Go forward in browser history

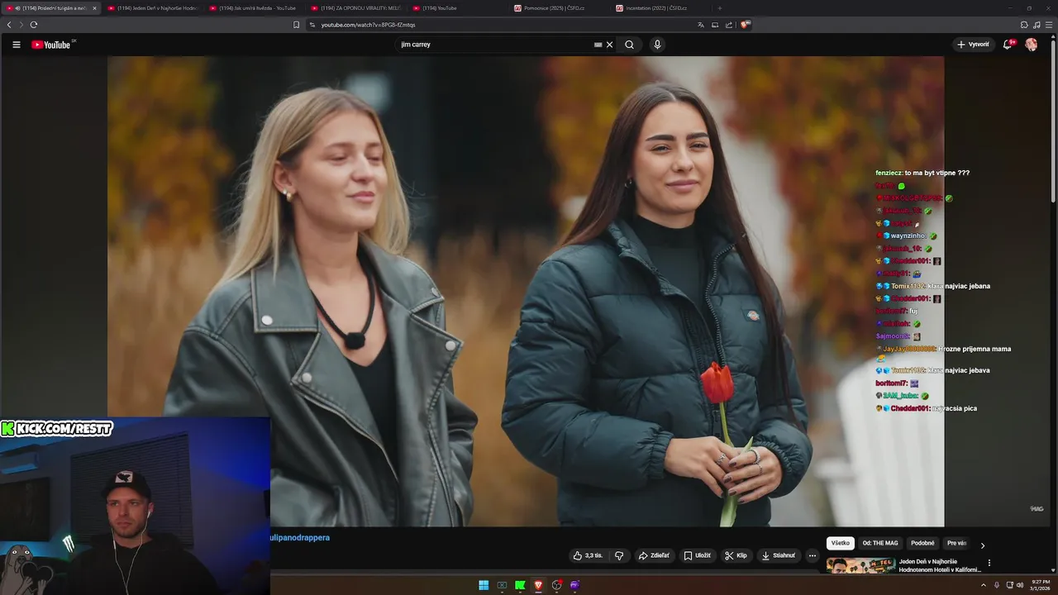[21, 25]
